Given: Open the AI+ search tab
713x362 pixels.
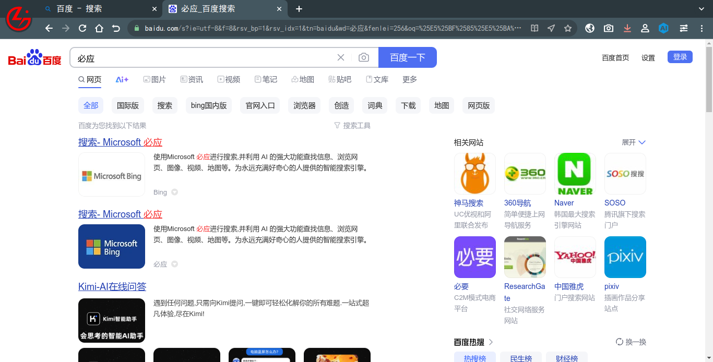Looking at the screenshot, I should (122, 79).
